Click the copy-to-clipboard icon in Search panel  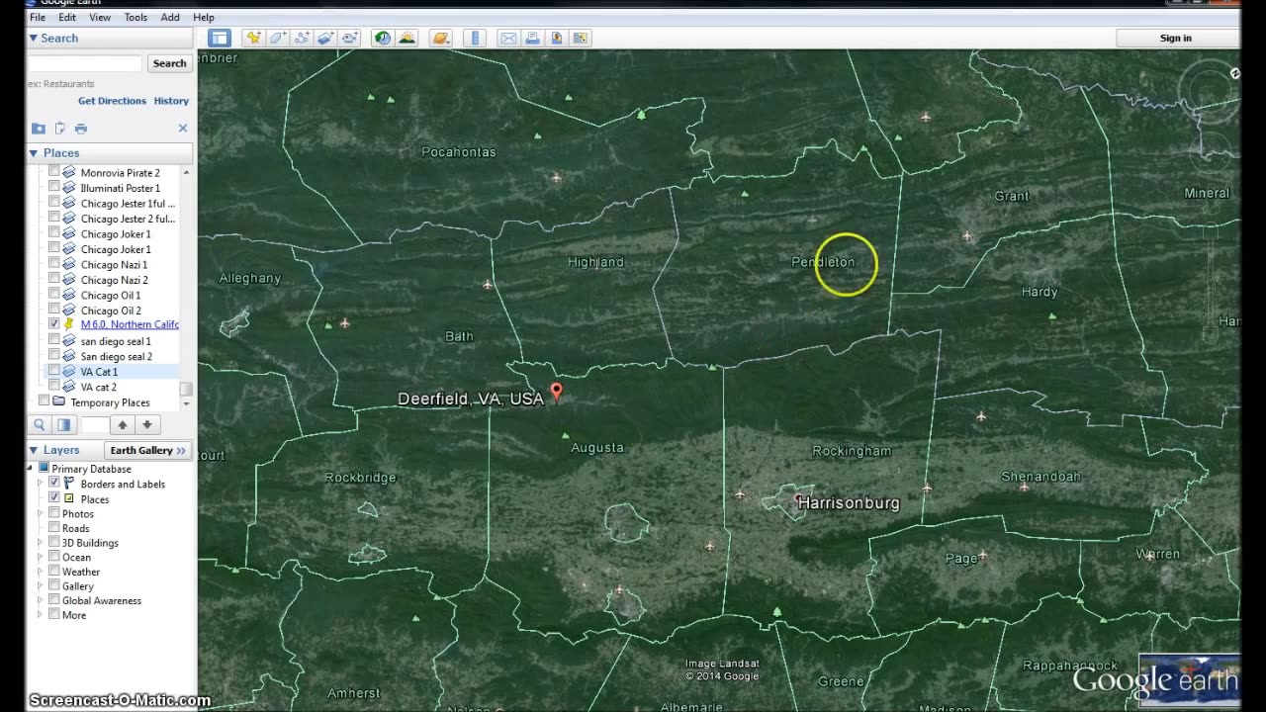[x=59, y=129]
